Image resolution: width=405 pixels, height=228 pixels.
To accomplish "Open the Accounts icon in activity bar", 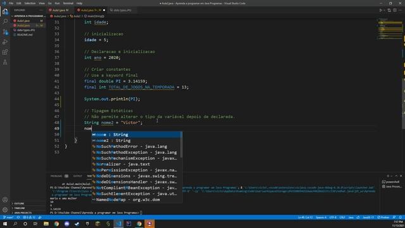I will (5, 199).
